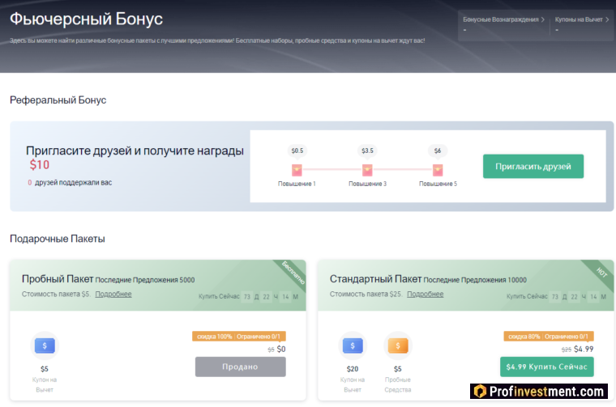Click Последние Предложения 10000 text

475,280
